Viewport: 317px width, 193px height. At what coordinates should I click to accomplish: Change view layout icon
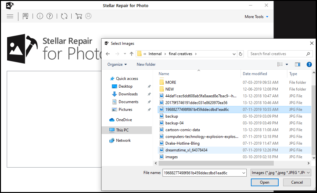click(x=280, y=64)
